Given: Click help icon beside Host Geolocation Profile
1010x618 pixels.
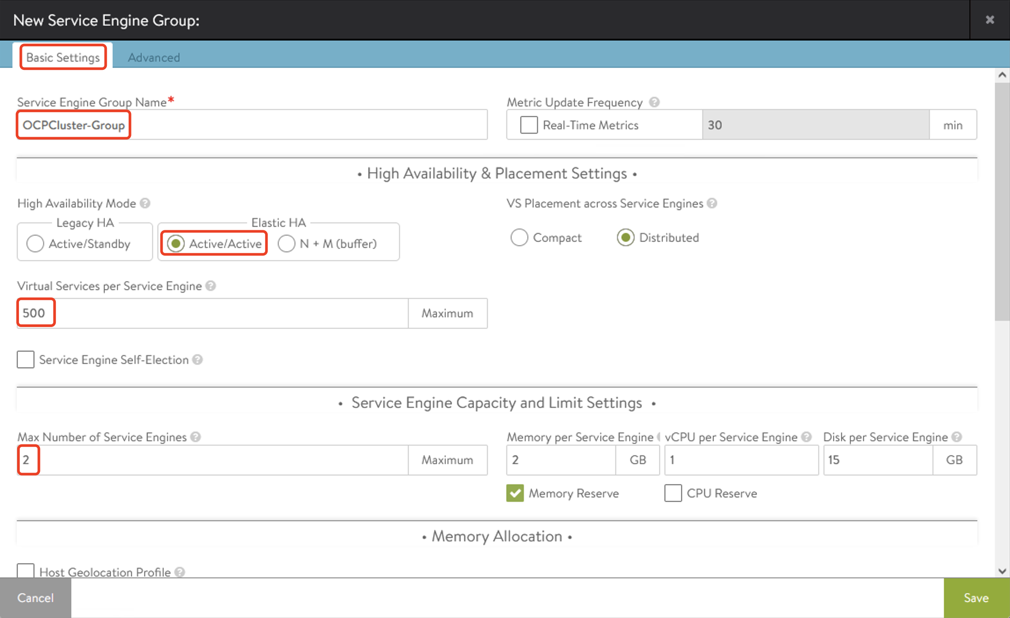Looking at the screenshot, I should (179, 572).
